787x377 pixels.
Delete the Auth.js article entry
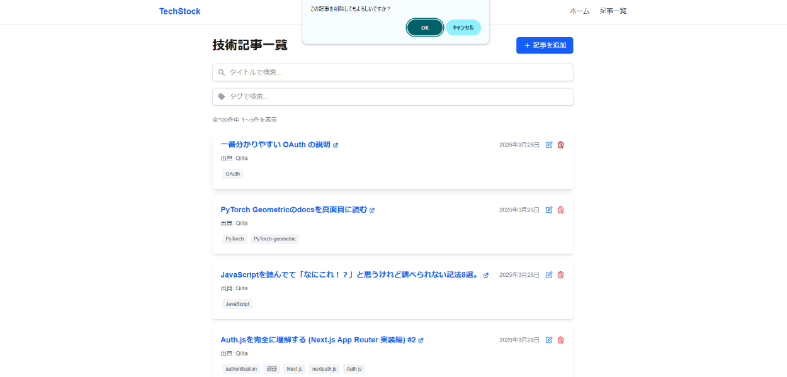[561, 340]
